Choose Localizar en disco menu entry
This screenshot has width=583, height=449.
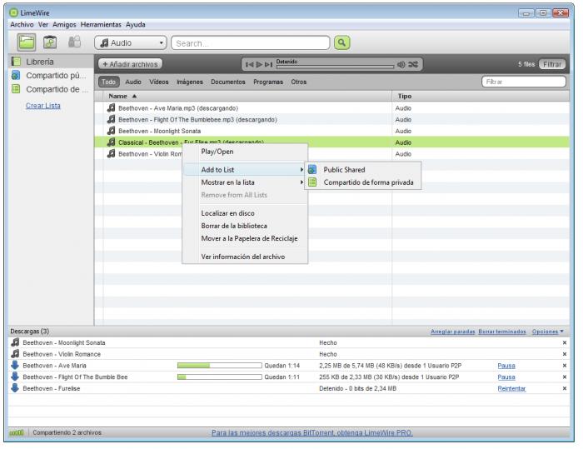pyautogui.click(x=227, y=213)
